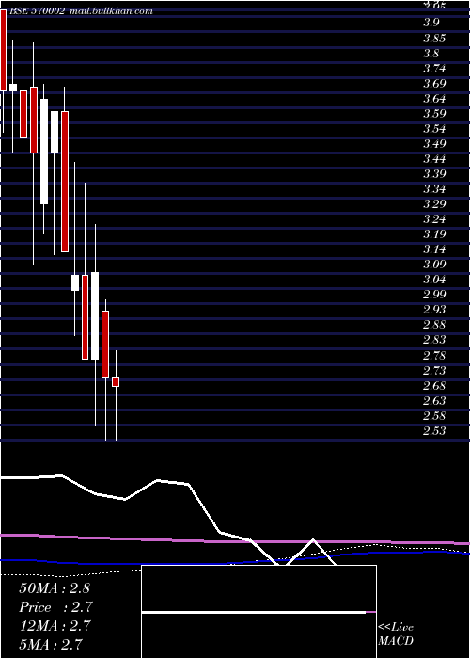Select the 50MA : 2.8 legend entry
This screenshot has height=659, width=470.
[x=55, y=588]
